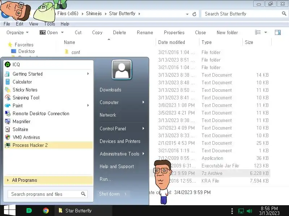Click Properties in the toolbar
289x216 pixels.
[x=174, y=32]
